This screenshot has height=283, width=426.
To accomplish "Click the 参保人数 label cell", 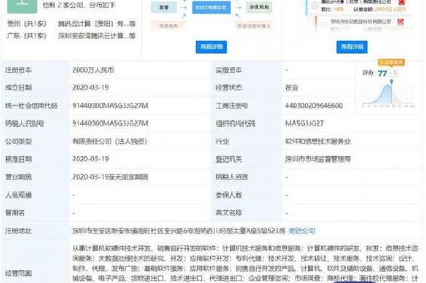I will tap(247, 195).
